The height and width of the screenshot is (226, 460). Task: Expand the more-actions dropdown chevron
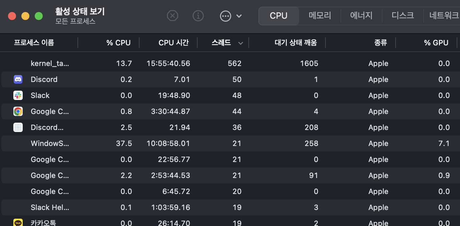[239, 16]
